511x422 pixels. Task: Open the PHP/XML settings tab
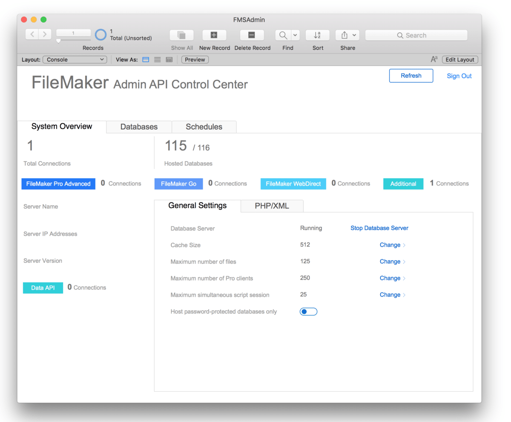[272, 206]
